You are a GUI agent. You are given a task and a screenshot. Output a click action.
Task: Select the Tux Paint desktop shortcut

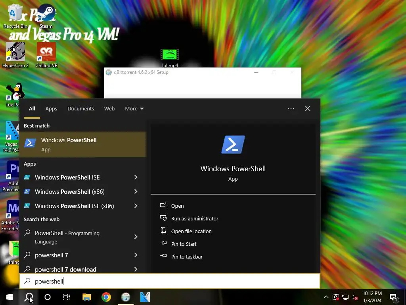pyautogui.click(x=12, y=95)
